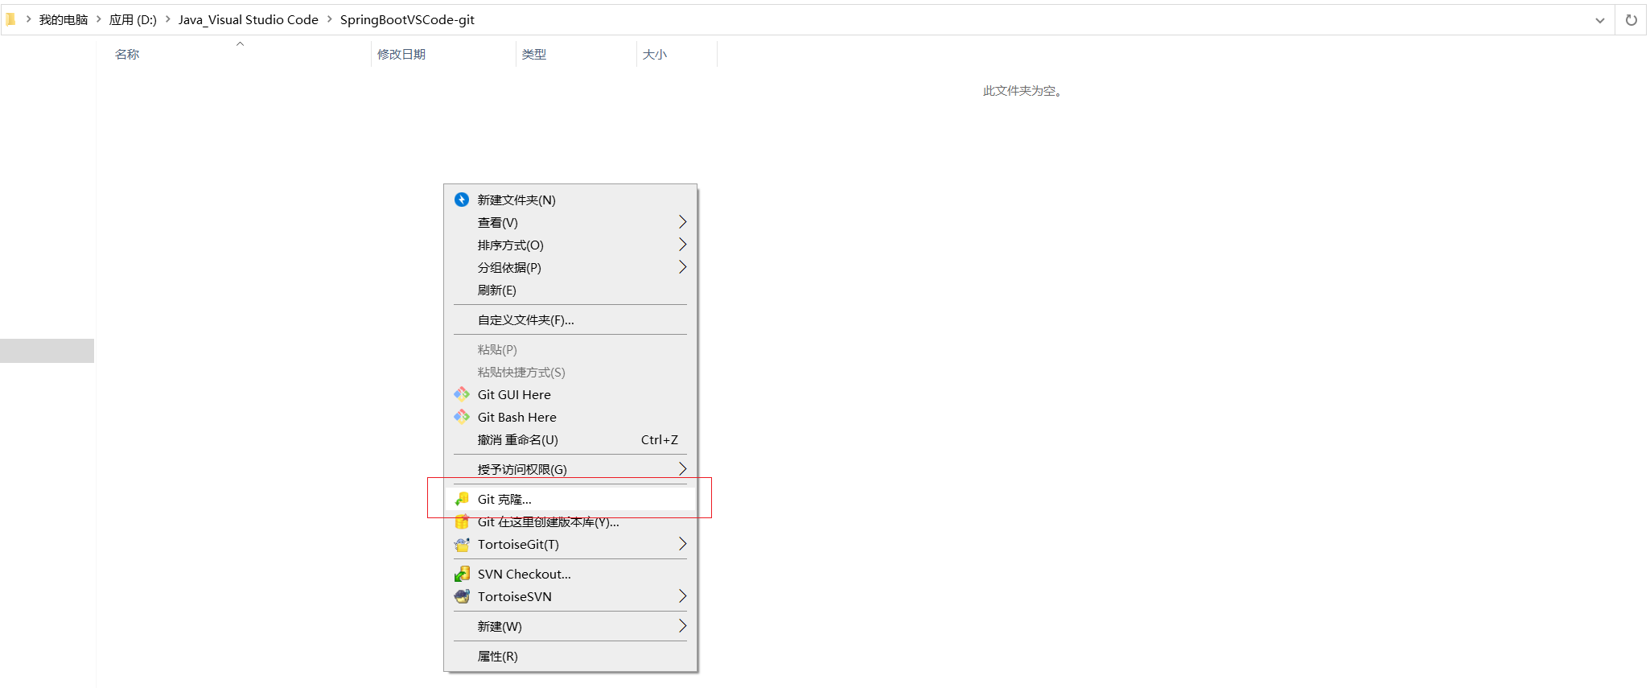This screenshot has height=688, width=1650.
Task: Sort by 修改日期 column header
Action: (x=401, y=54)
